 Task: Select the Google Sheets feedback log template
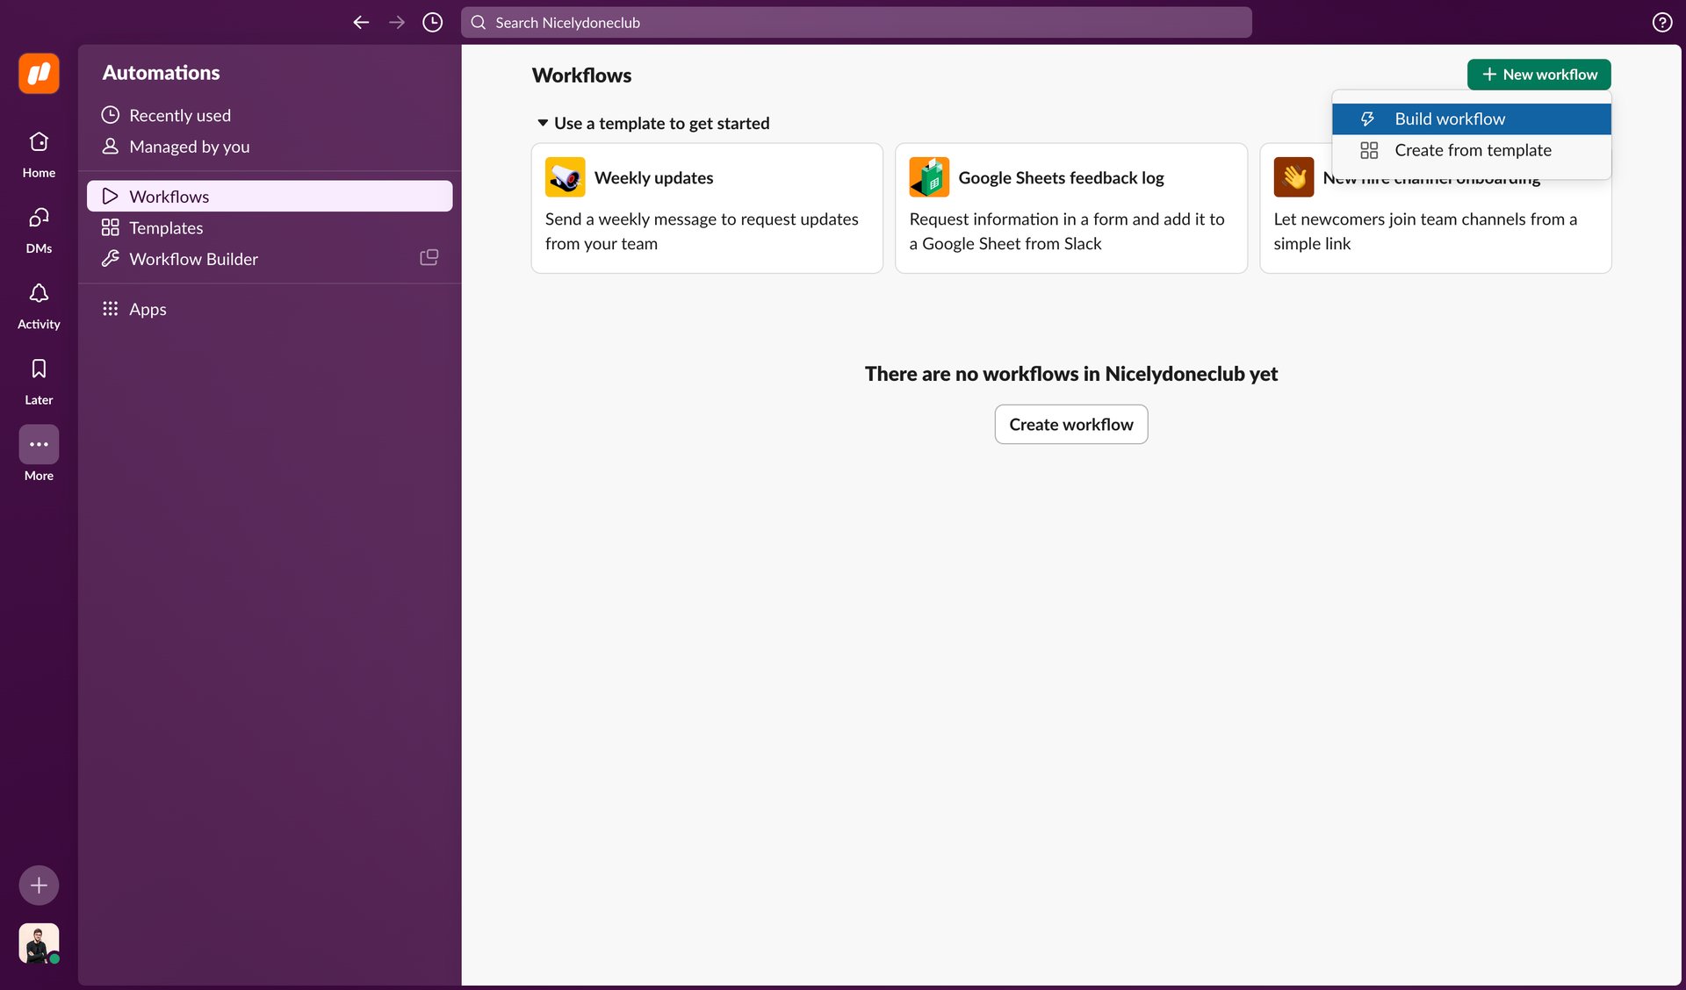click(1070, 208)
